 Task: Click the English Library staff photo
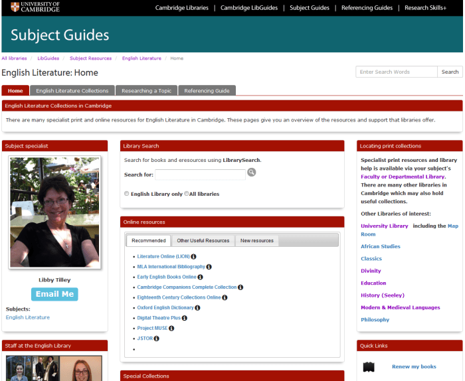tap(54, 368)
